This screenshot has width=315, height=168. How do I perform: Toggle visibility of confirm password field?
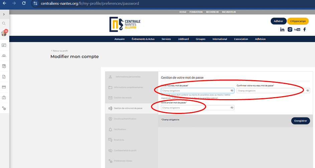click(308, 91)
